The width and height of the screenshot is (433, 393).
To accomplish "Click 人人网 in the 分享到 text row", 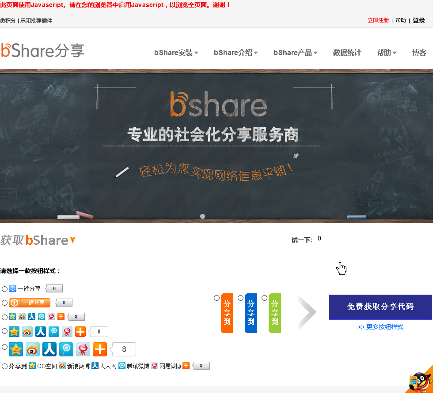I will pos(104,366).
